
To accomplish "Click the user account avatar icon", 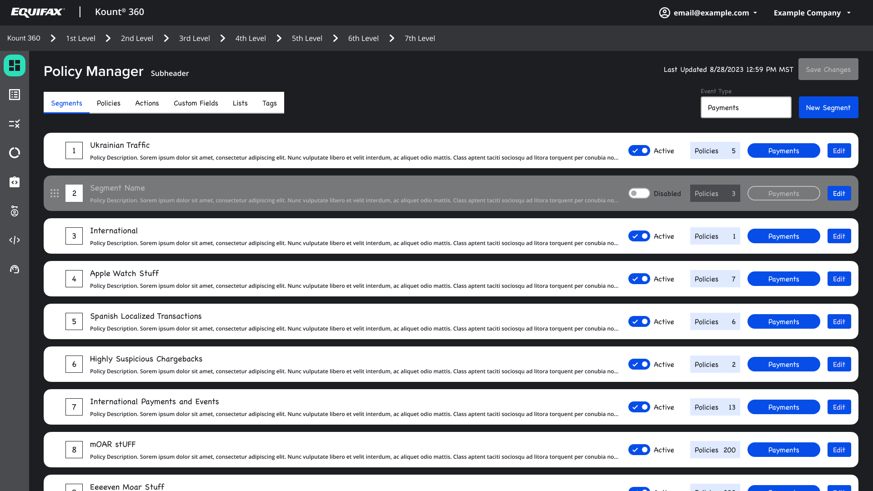I will tap(665, 13).
